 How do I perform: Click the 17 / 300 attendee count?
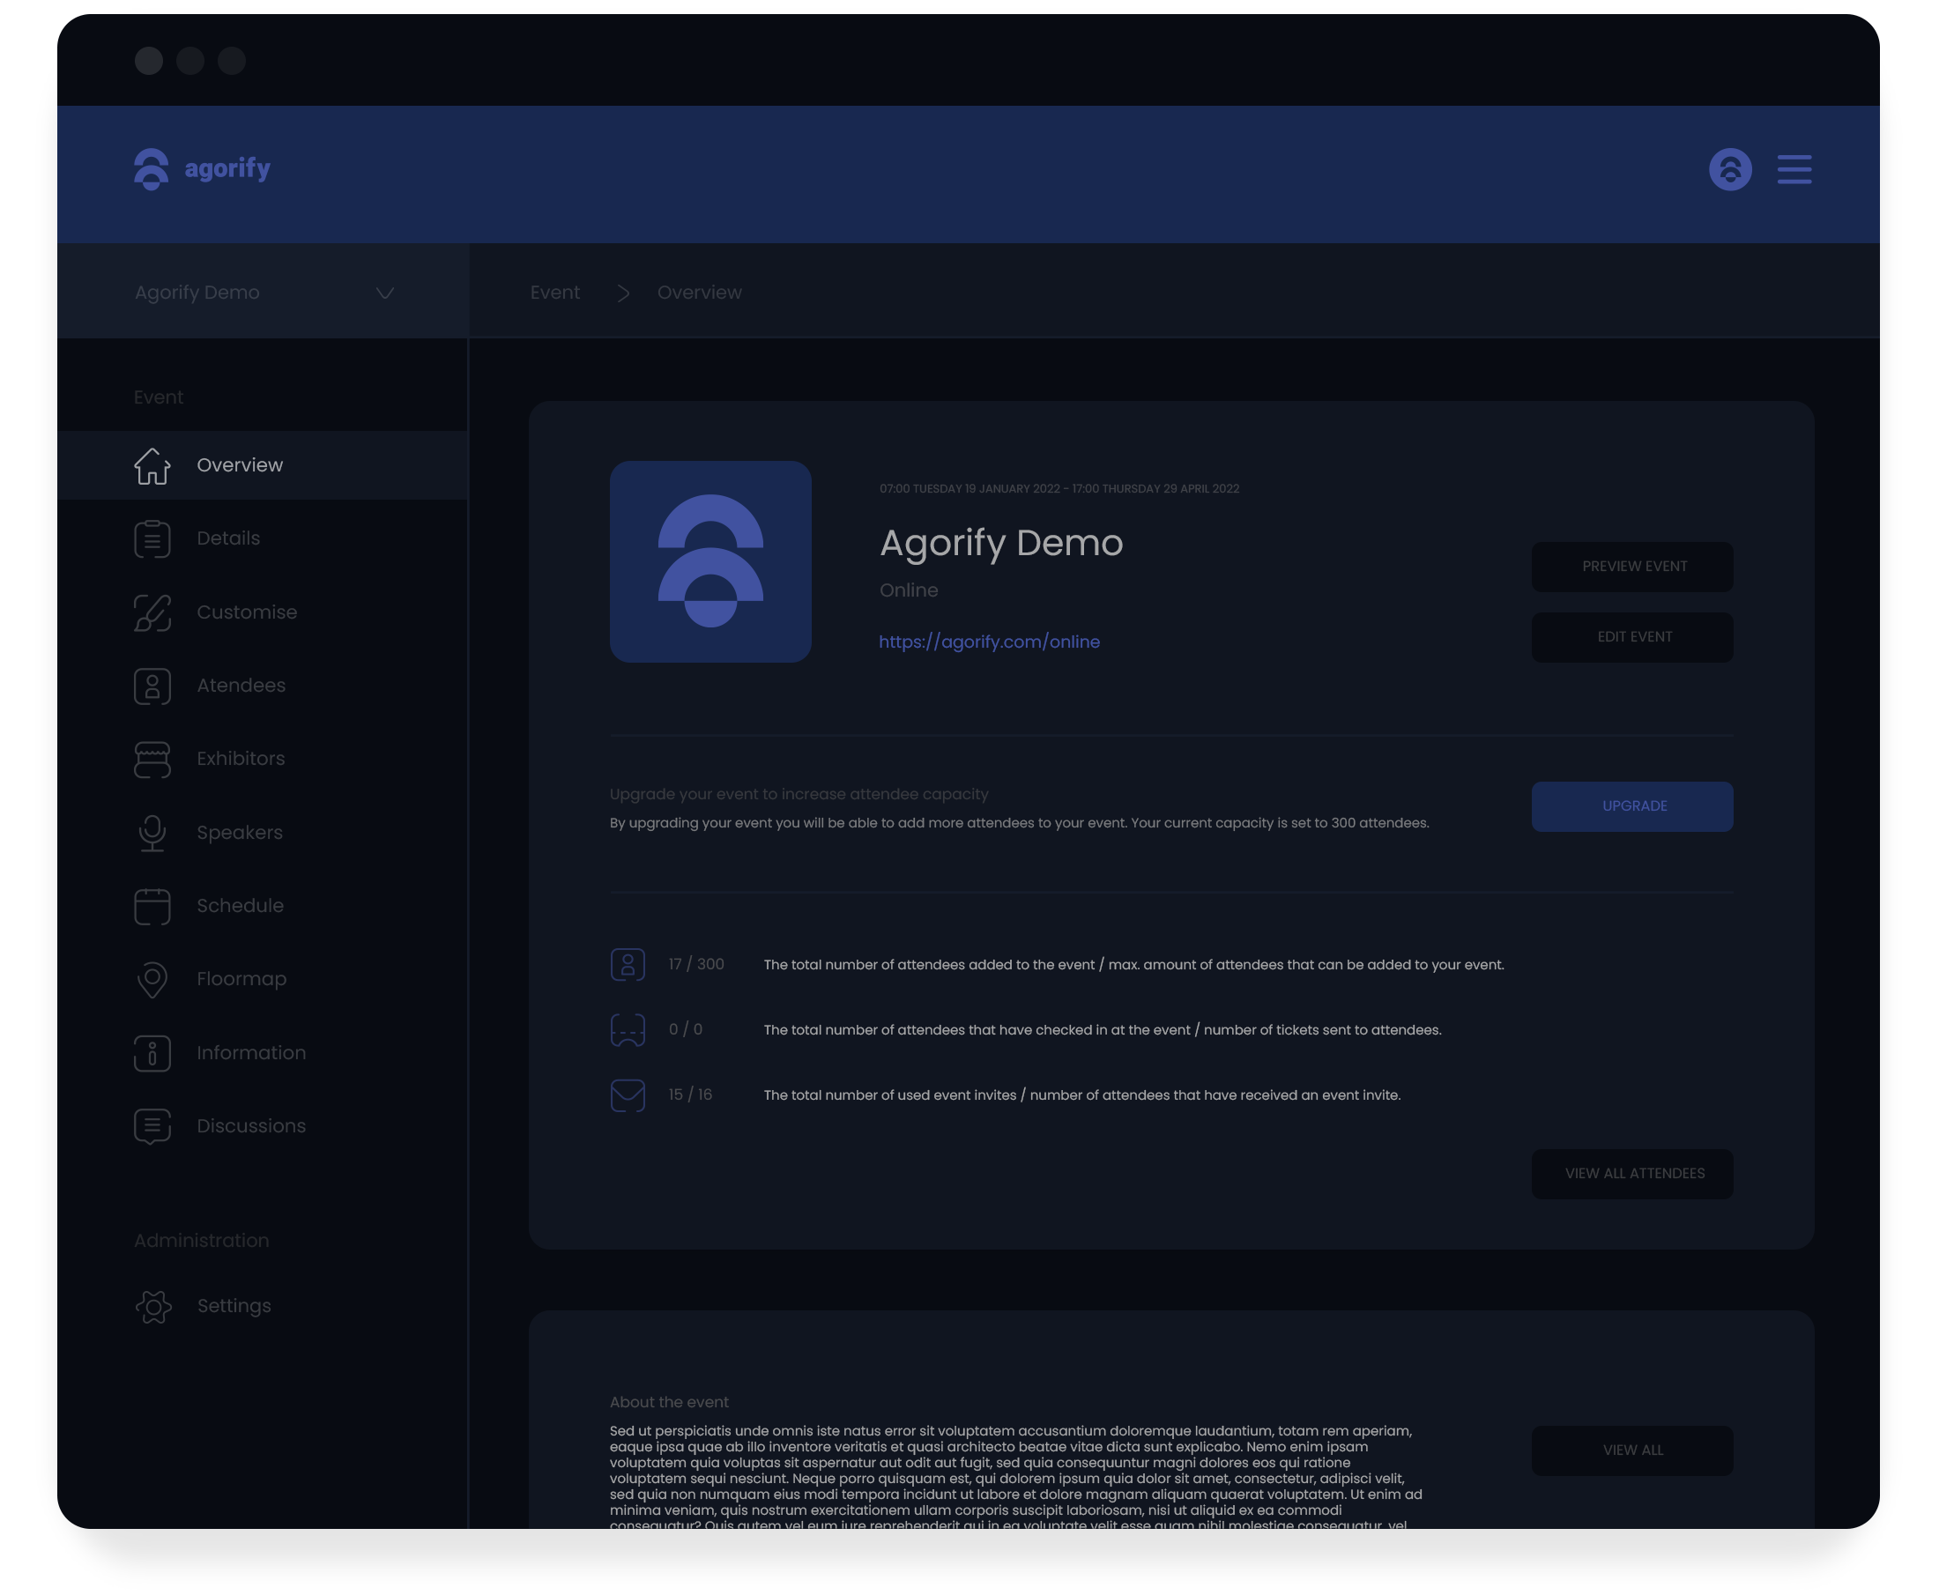(695, 965)
